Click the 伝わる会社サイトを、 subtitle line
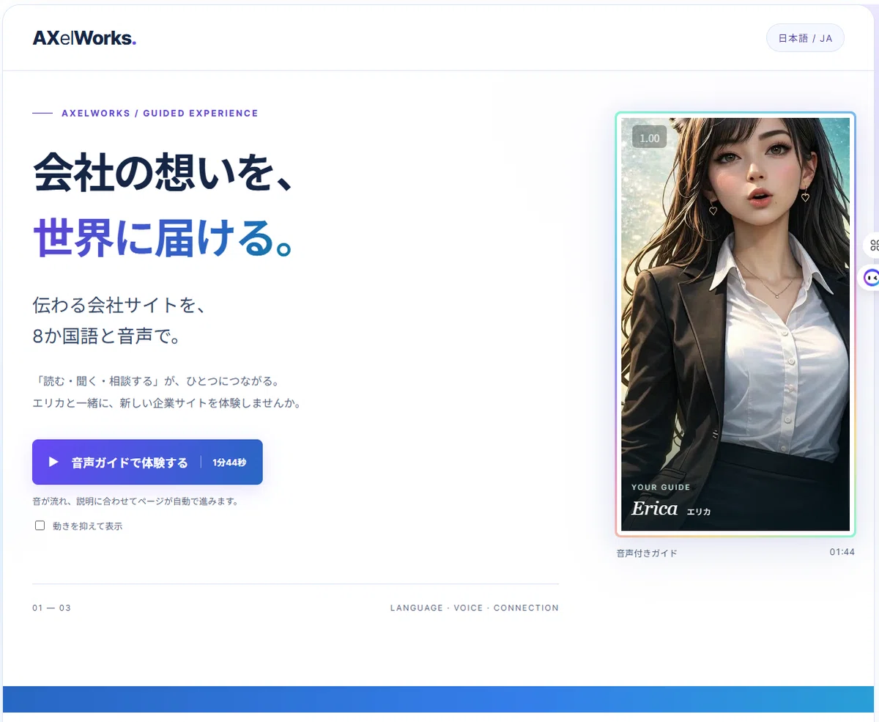This screenshot has height=722, width=879. click(118, 305)
